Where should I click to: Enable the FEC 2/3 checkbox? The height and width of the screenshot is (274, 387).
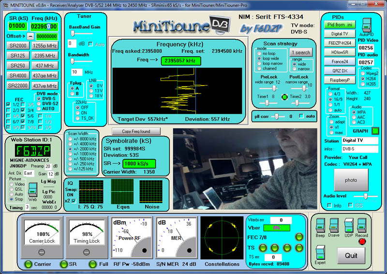tap(8, 110)
